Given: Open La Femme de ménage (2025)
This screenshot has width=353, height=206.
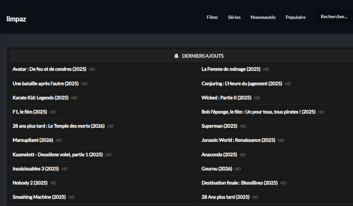Looking at the screenshot, I should click(x=231, y=69).
